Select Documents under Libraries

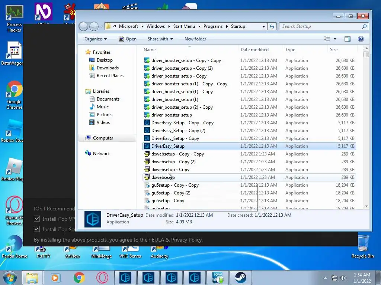[x=108, y=99]
